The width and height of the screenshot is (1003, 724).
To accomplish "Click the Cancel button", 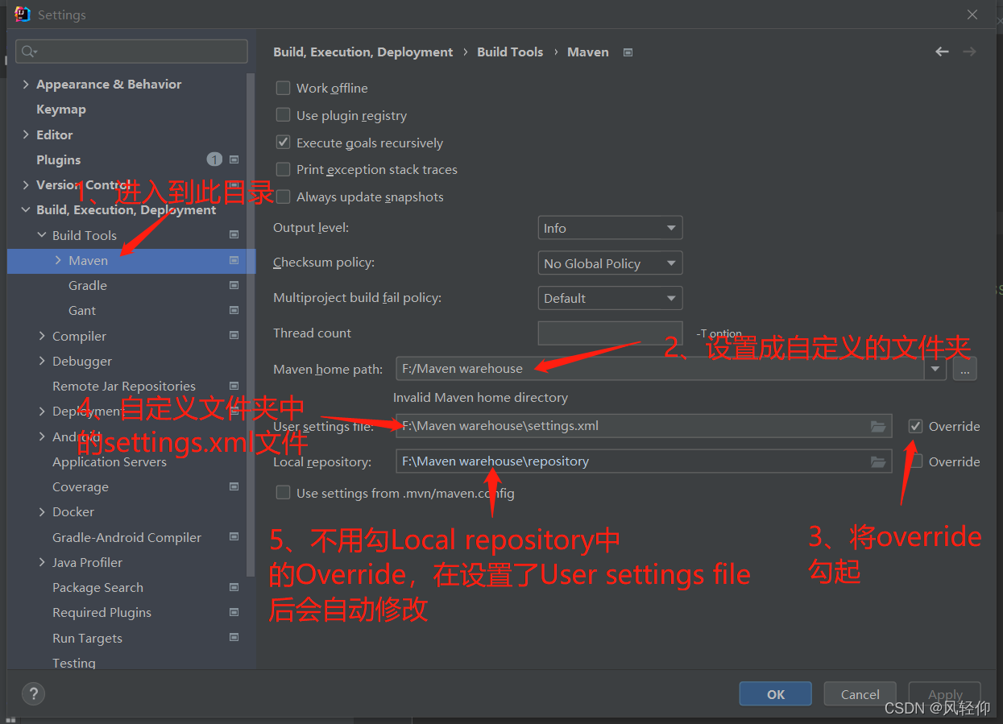I will [x=860, y=694].
